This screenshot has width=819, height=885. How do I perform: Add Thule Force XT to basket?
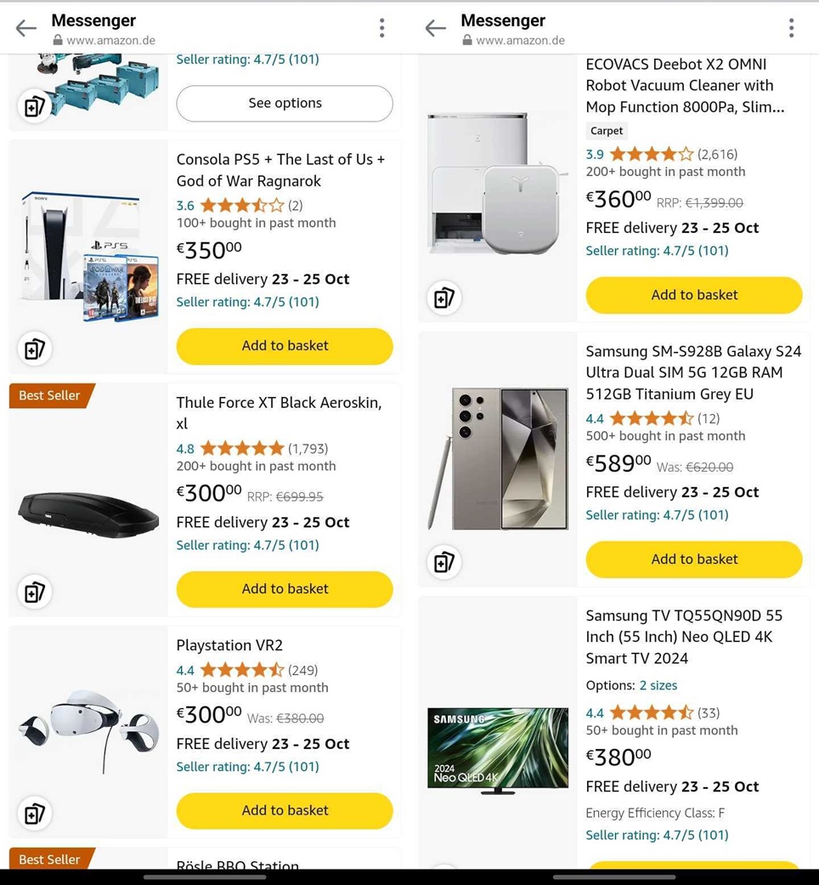(285, 589)
